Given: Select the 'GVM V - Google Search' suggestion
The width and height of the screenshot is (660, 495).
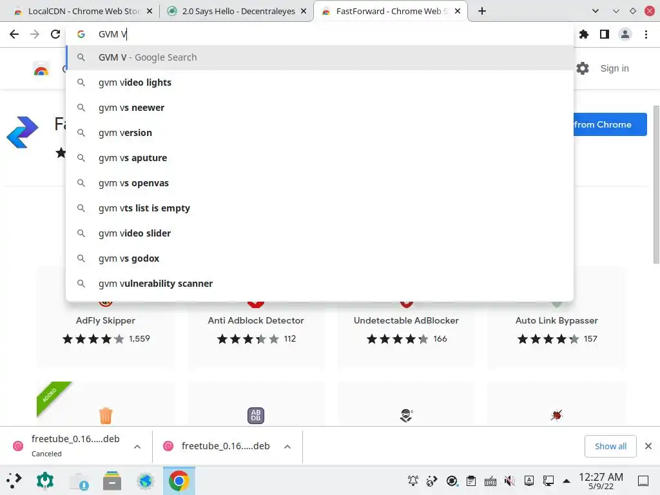Looking at the screenshot, I should coord(320,57).
